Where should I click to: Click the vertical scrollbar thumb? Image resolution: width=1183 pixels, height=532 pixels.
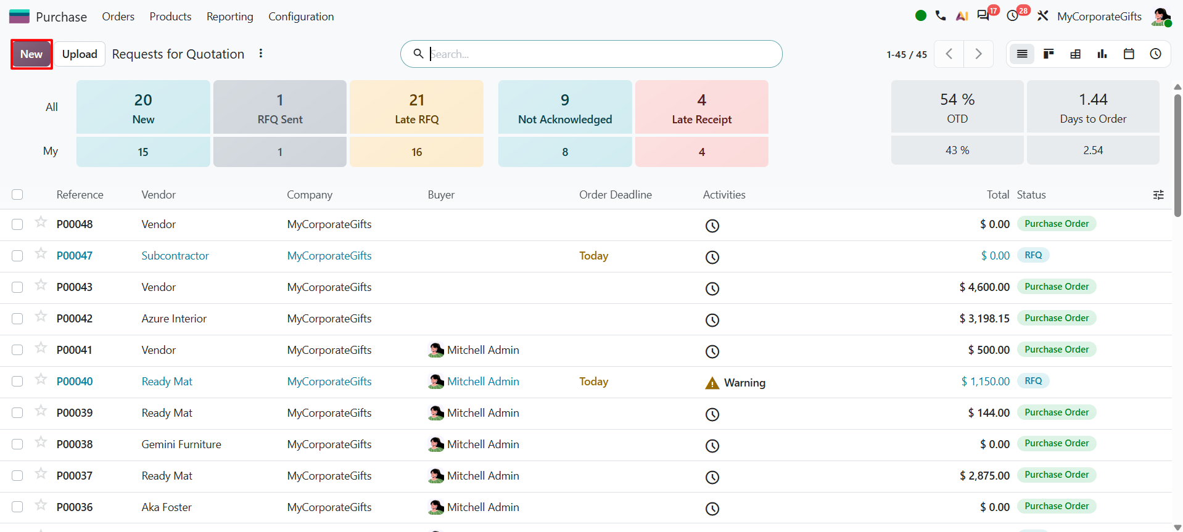click(x=1177, y=155)
